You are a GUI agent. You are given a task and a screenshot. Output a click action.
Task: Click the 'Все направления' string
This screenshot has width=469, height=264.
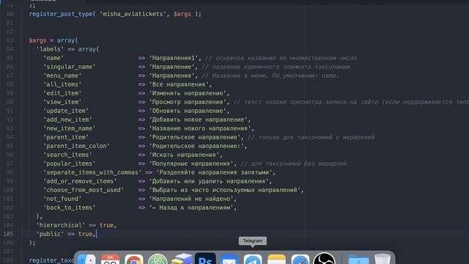pyautogui.click(x=179, y=84)
